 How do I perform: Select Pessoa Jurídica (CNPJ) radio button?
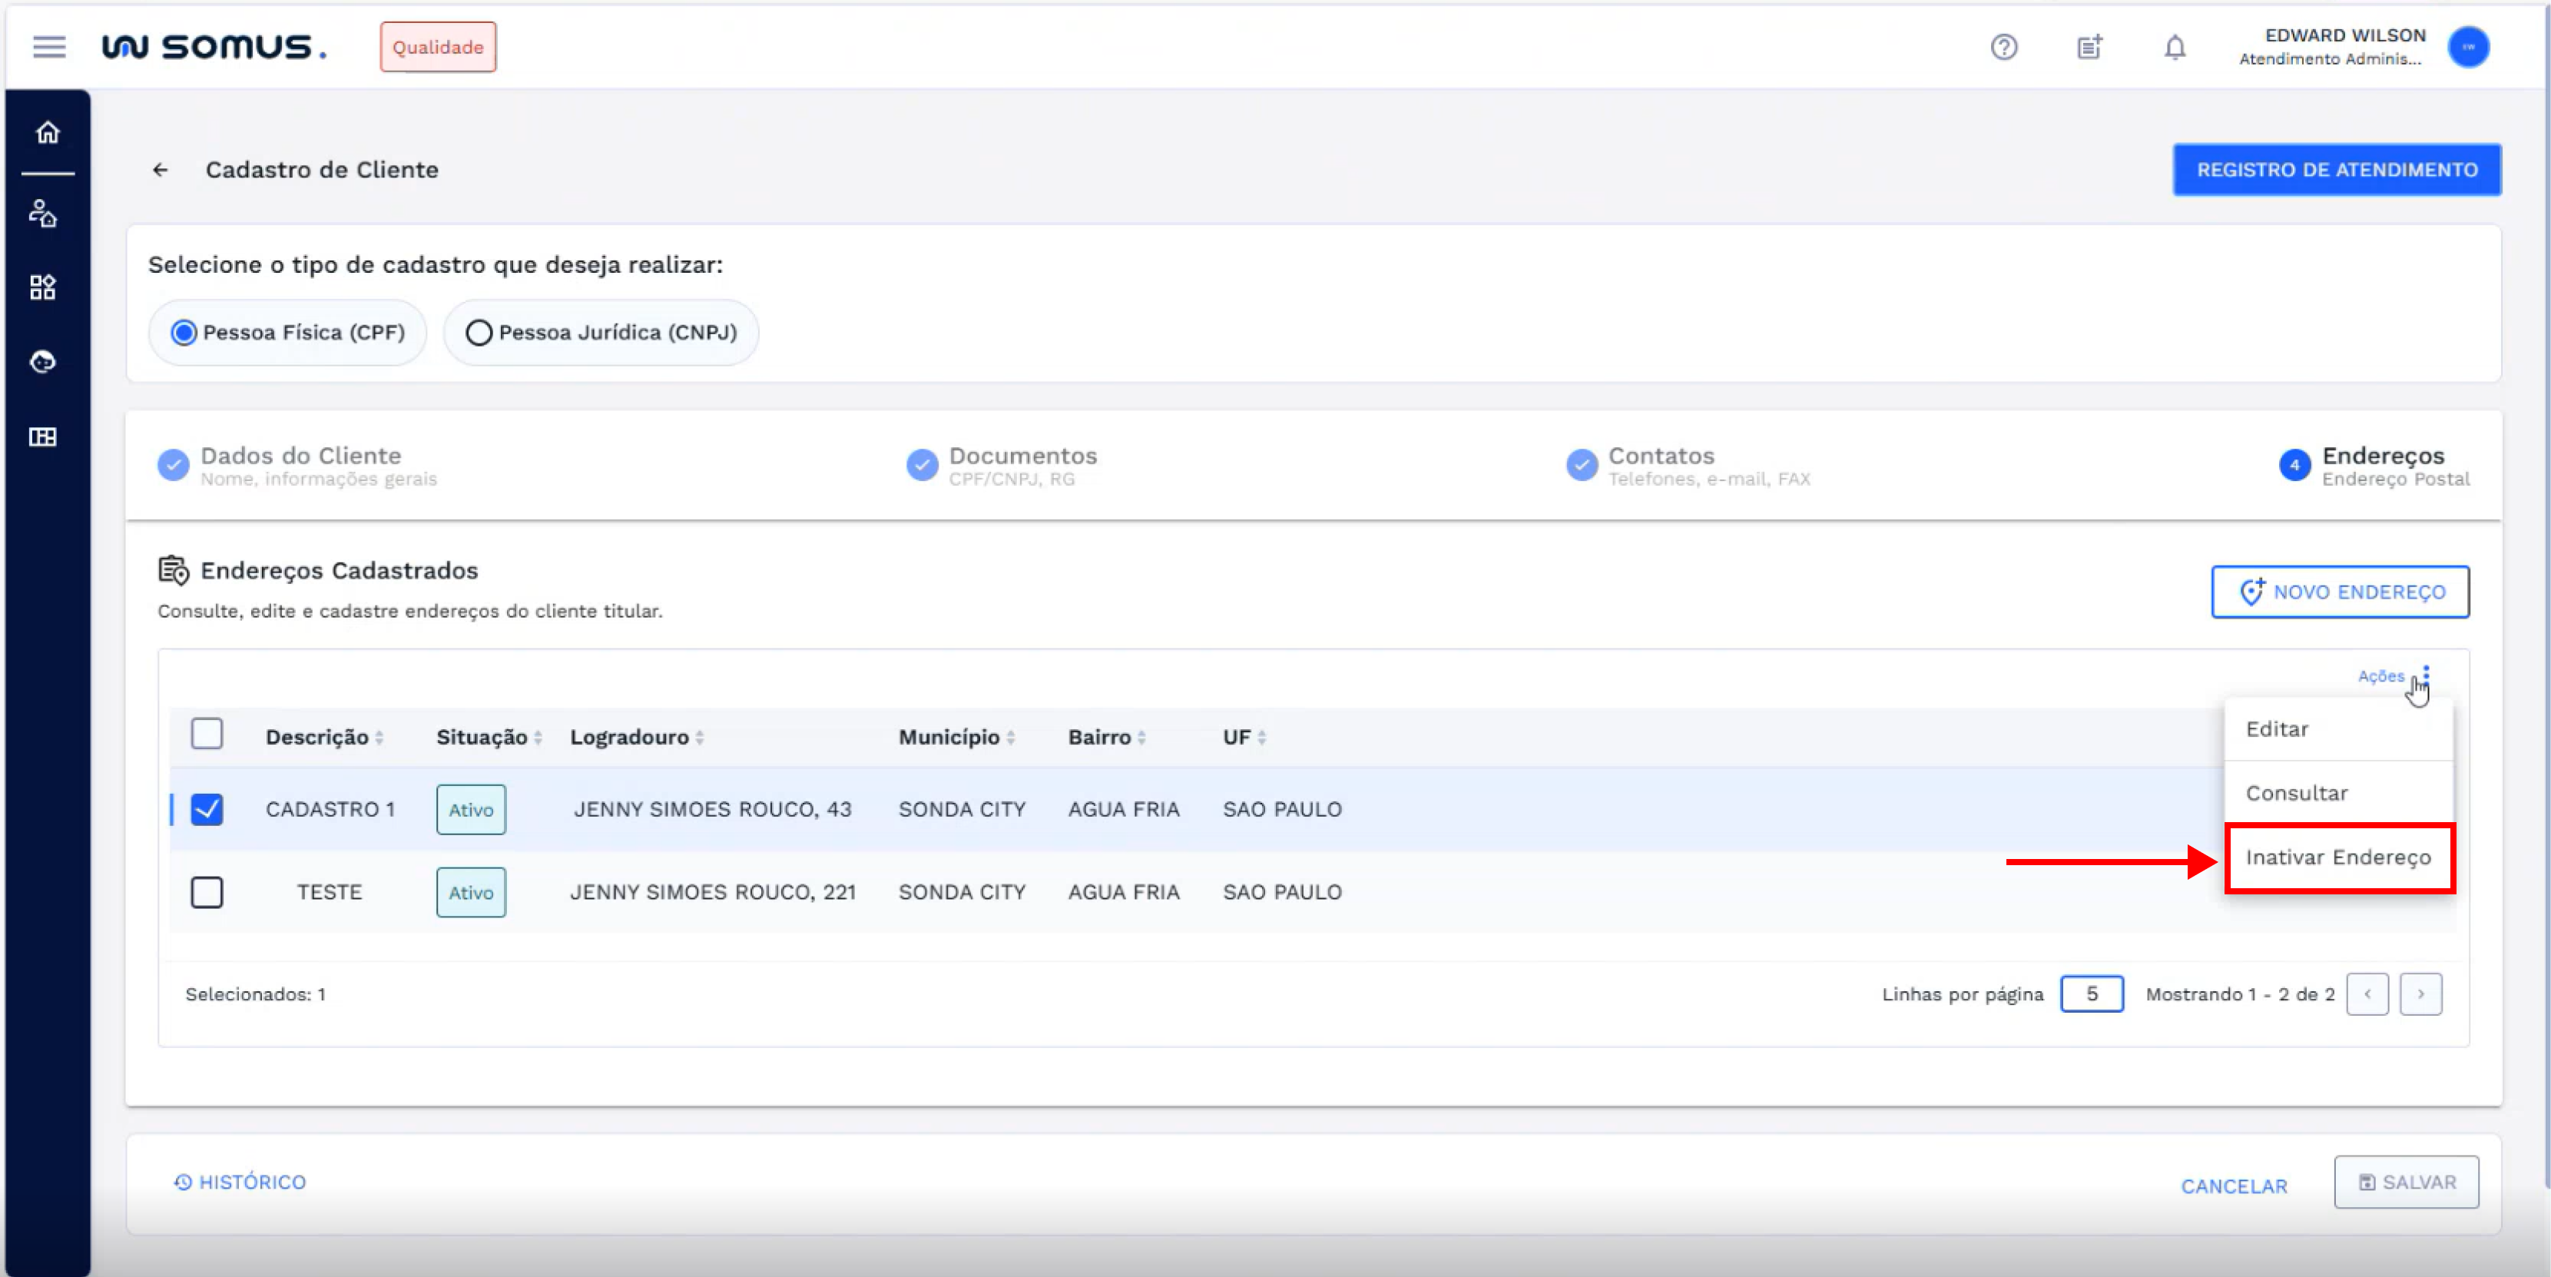(x=479, y=333)
